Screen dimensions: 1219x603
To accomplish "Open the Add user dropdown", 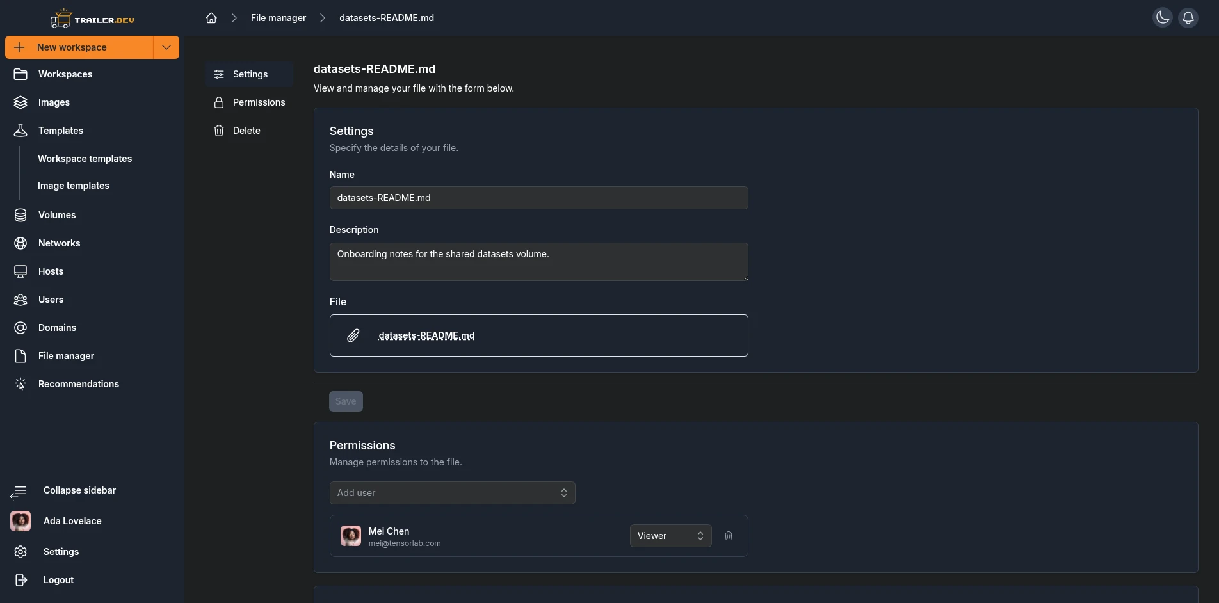I will coord(452,493).
